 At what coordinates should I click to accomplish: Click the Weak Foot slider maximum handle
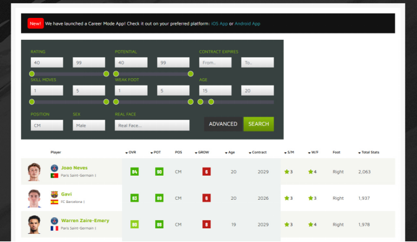pyautogui.click(x=191, y=102)
